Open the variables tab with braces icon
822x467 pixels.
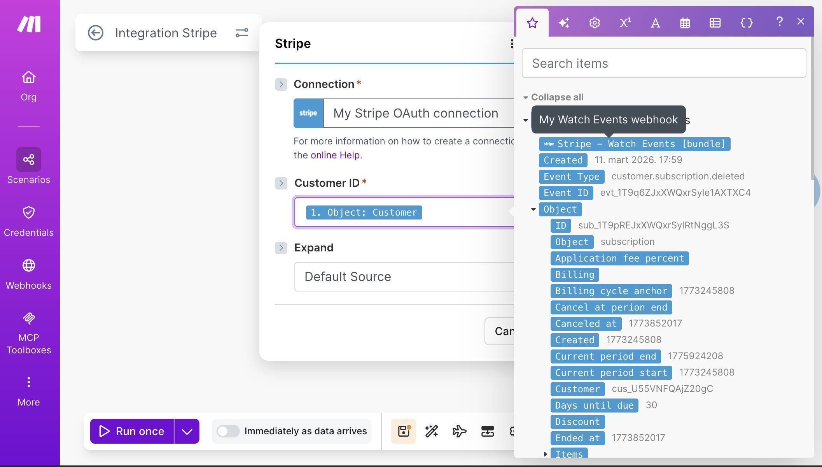(x=746, y=23)
